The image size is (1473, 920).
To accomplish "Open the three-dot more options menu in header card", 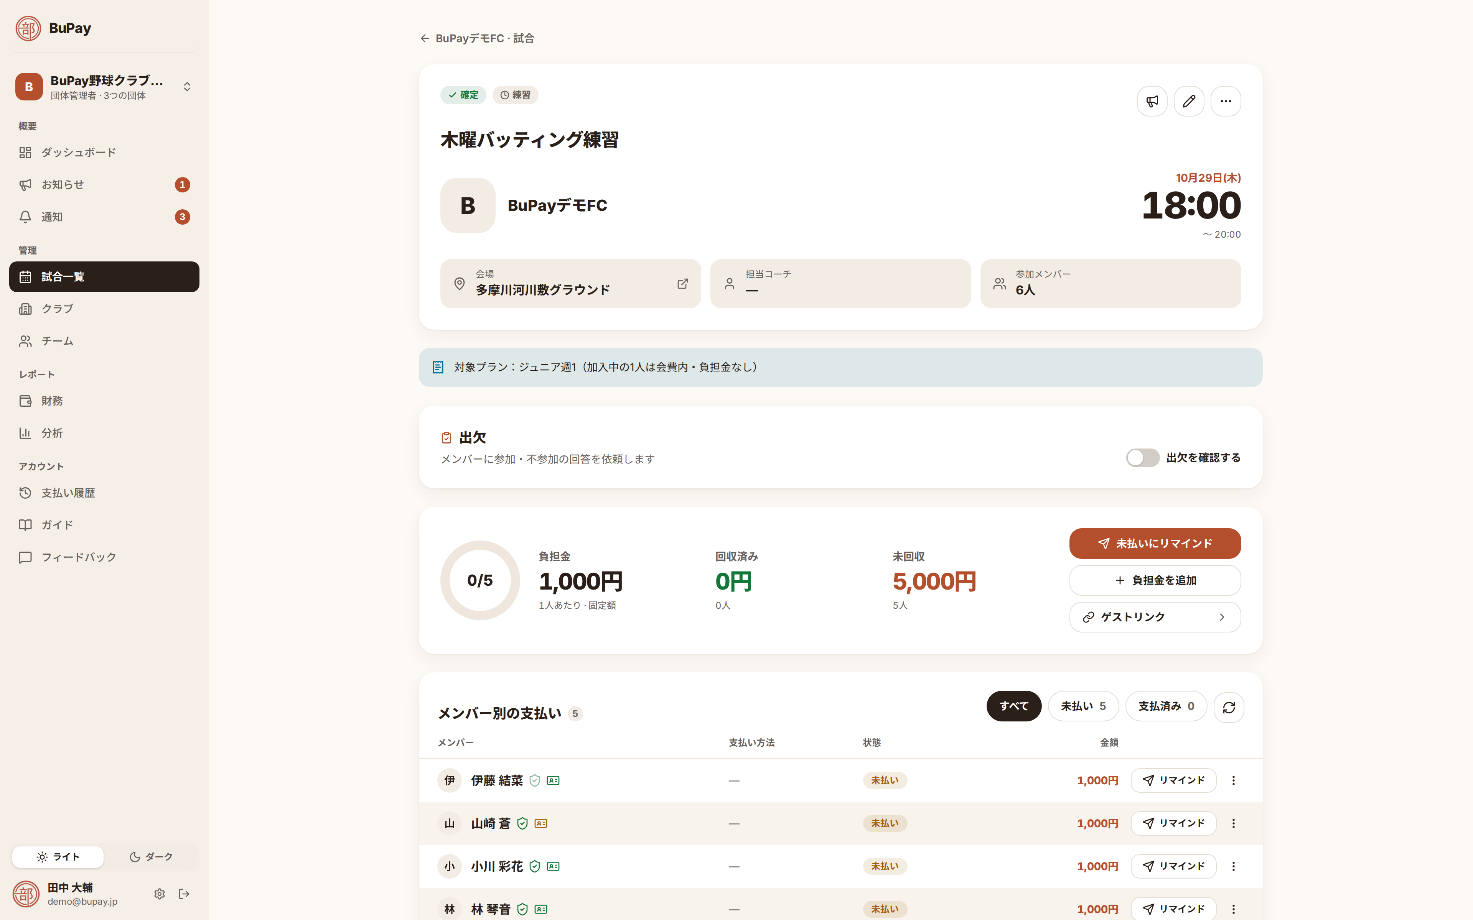I will click(x=1225, y=101).
